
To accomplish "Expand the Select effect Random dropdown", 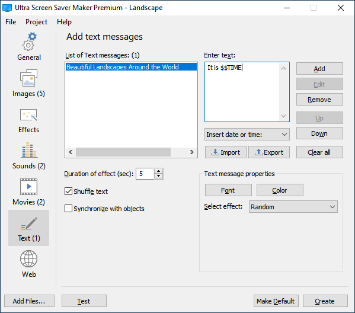I will tap(293, 206).
